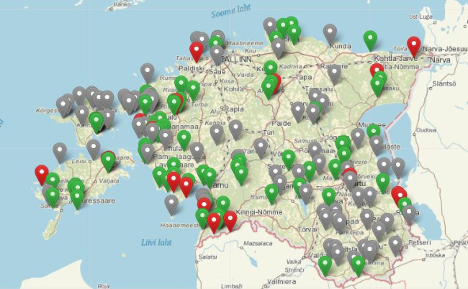Viewport: 468px width, 289px height.
Task: Open the rightmost red marker near Häädemeeste
Action: click(230, 219)
